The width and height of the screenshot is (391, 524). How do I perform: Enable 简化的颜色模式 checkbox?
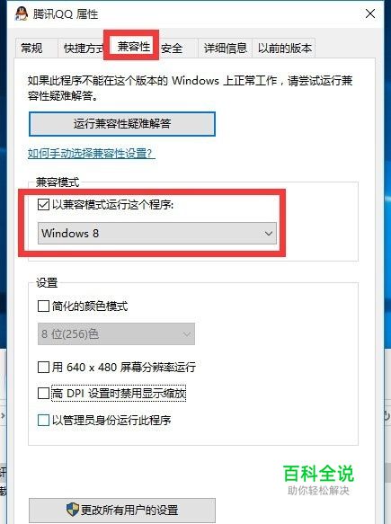tap(43, 306)
